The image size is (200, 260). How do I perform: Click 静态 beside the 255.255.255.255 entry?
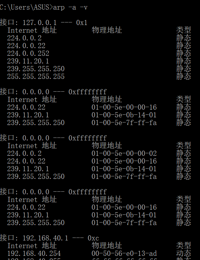(183, 76)
